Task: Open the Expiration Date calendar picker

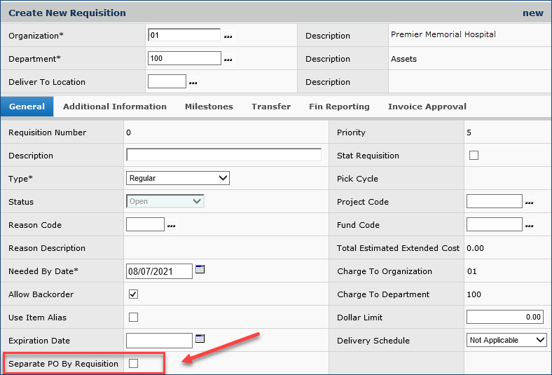Action: click(x=200, y=339)
